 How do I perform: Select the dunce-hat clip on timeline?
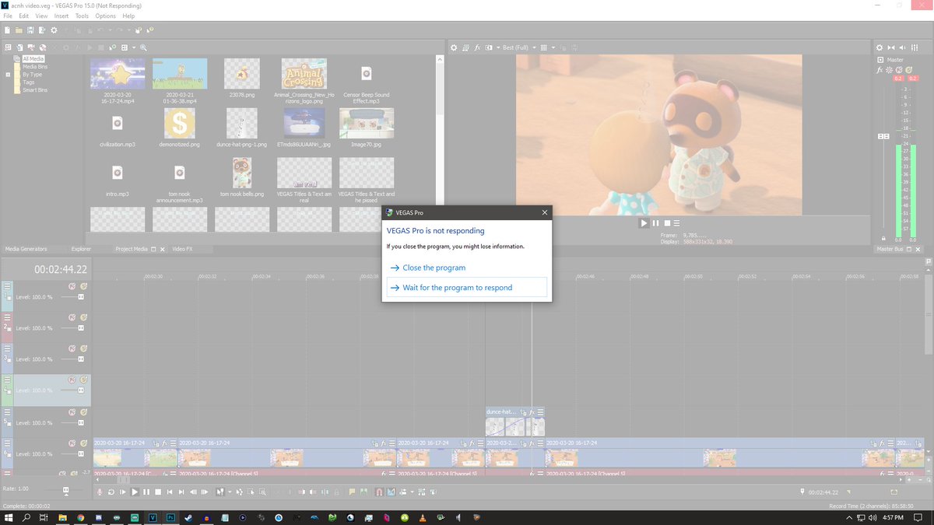coord(514,422)
